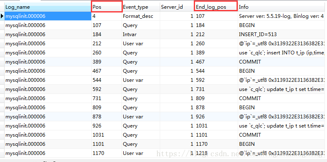Select End_log_pos cell with value 1218
The height and width of the screenshot is (162, 327).
pos(216,153)
